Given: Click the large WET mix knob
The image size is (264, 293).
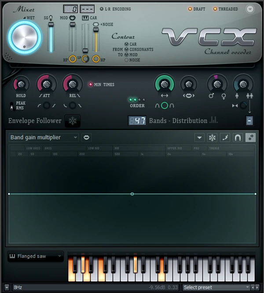Looking at the screenshot, I should [25, 38].
